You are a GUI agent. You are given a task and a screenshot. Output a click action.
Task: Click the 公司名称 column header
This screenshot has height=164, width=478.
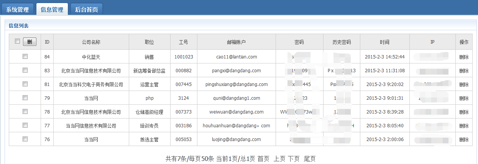(x=91, y=42)
